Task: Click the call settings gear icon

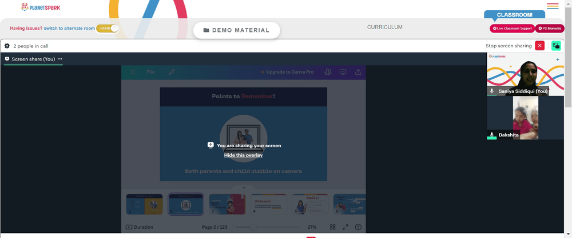Action: [x=7, y=46]
